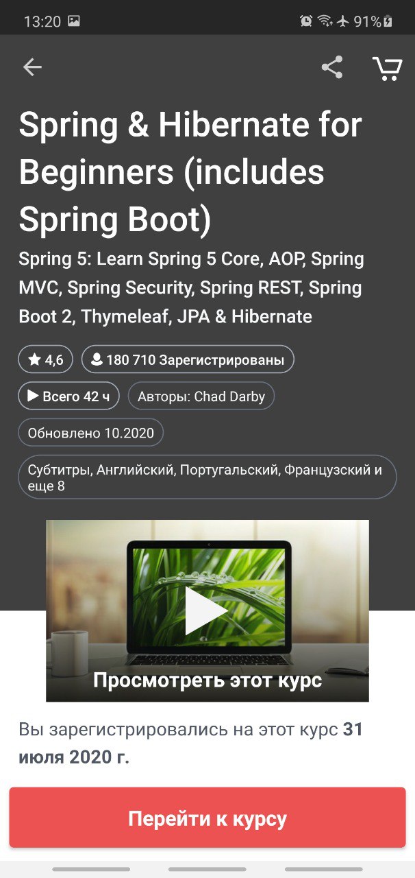
Task: Tap the person icon in the 180 710 enrolled chip
Action: click(x=97, y=359)
